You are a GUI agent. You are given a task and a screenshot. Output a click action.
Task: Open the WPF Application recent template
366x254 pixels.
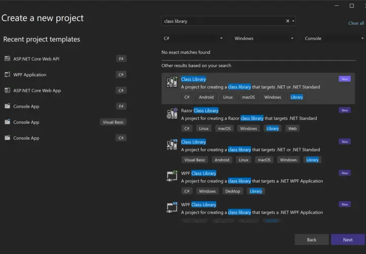coord(66,75)
